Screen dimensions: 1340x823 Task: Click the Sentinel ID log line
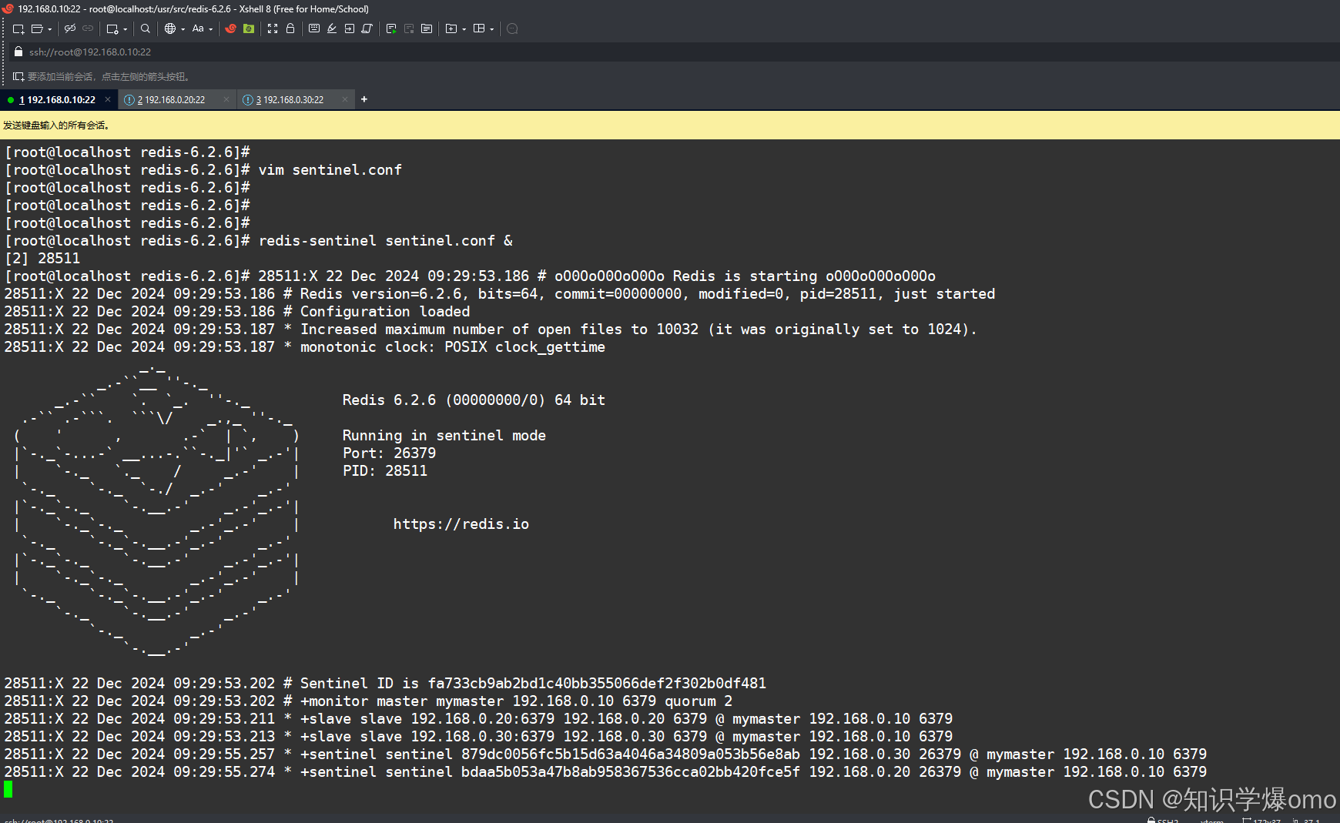click(x=385, y=683)
